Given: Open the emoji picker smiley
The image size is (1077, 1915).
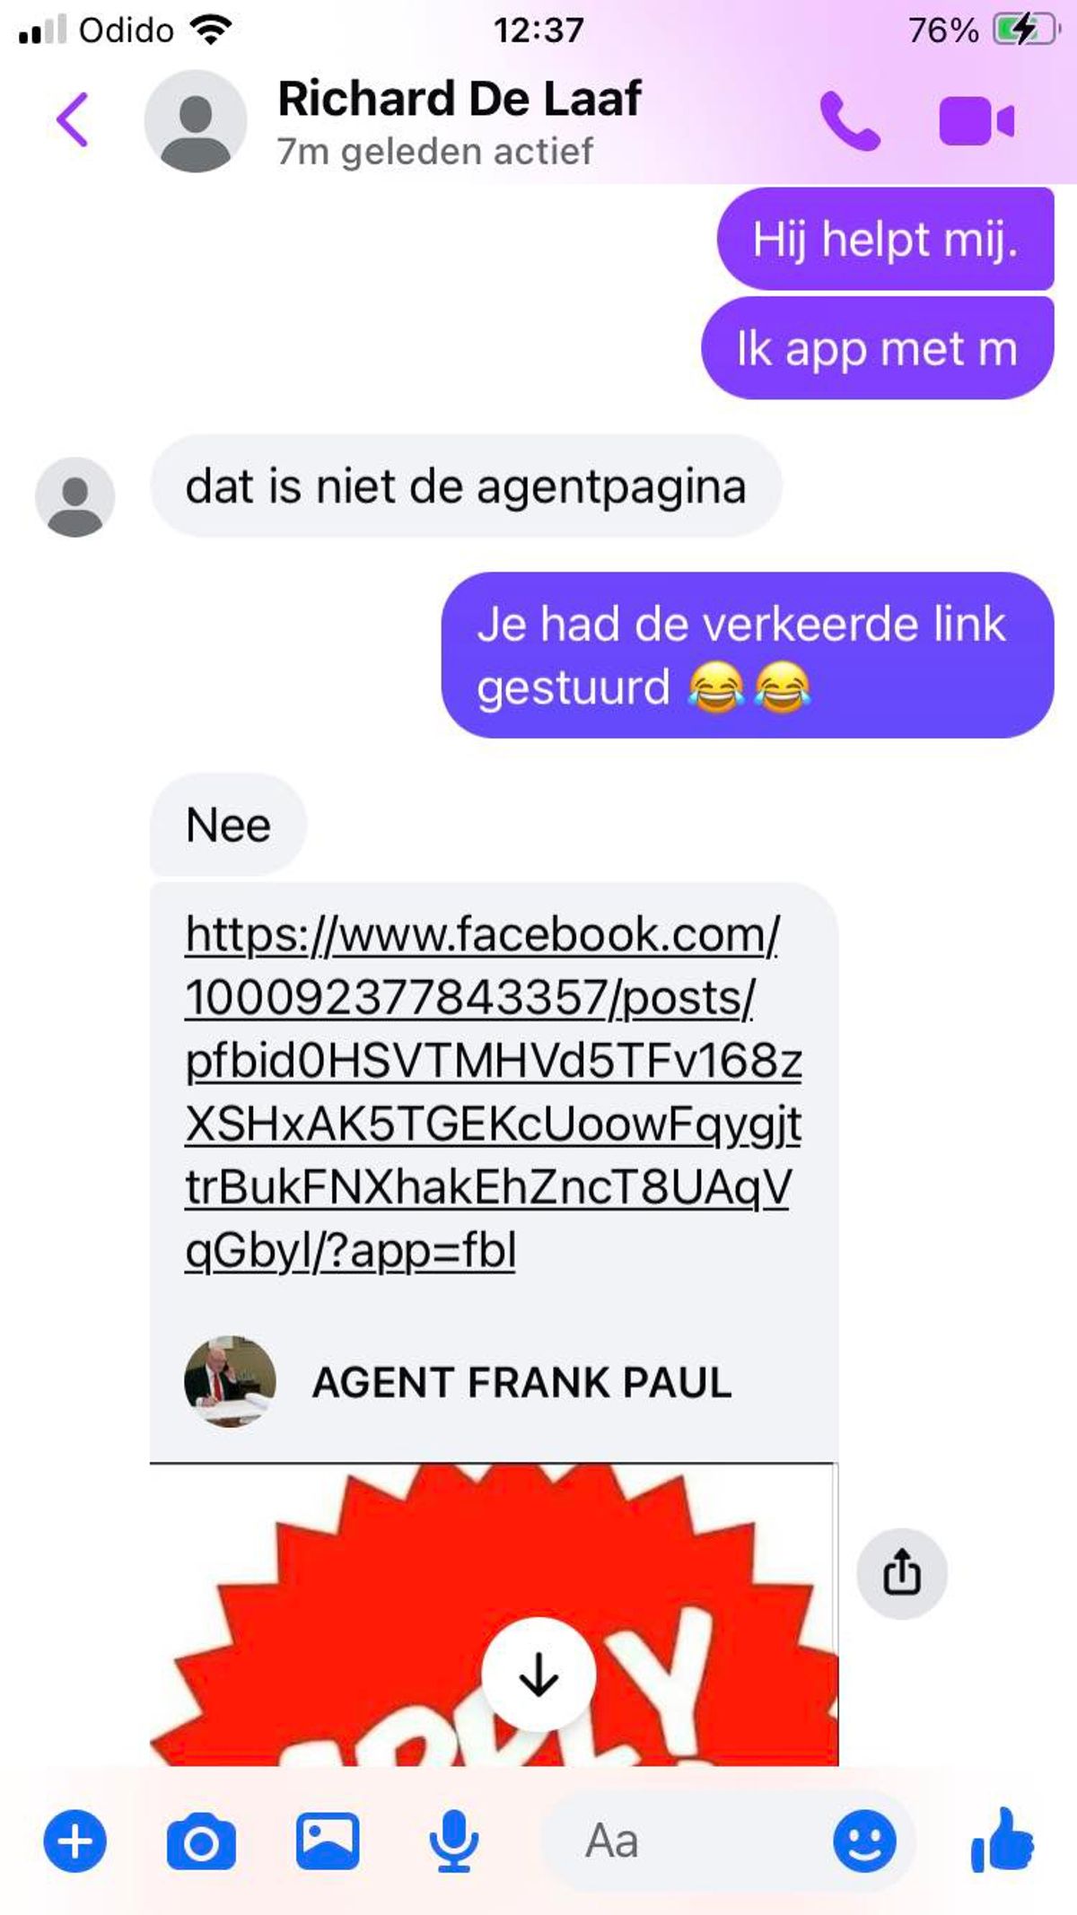Looking at the screenshot, I should tap(864, 1841).
